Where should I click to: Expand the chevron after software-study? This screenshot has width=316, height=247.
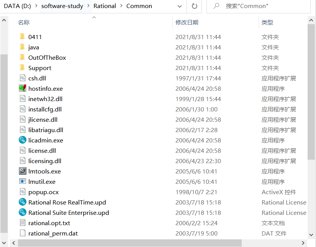88,6
